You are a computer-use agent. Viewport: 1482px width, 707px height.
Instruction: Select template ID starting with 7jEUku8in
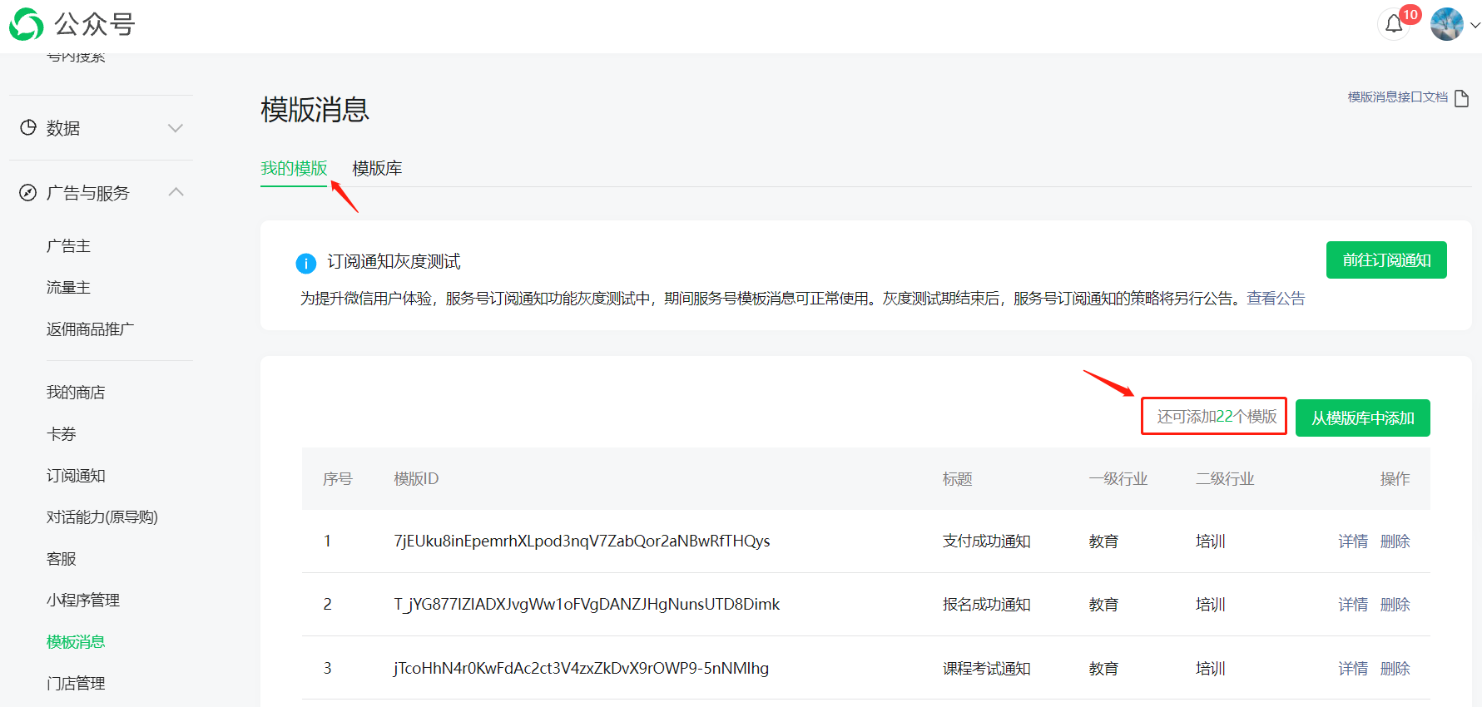click(x=582, y=541)
